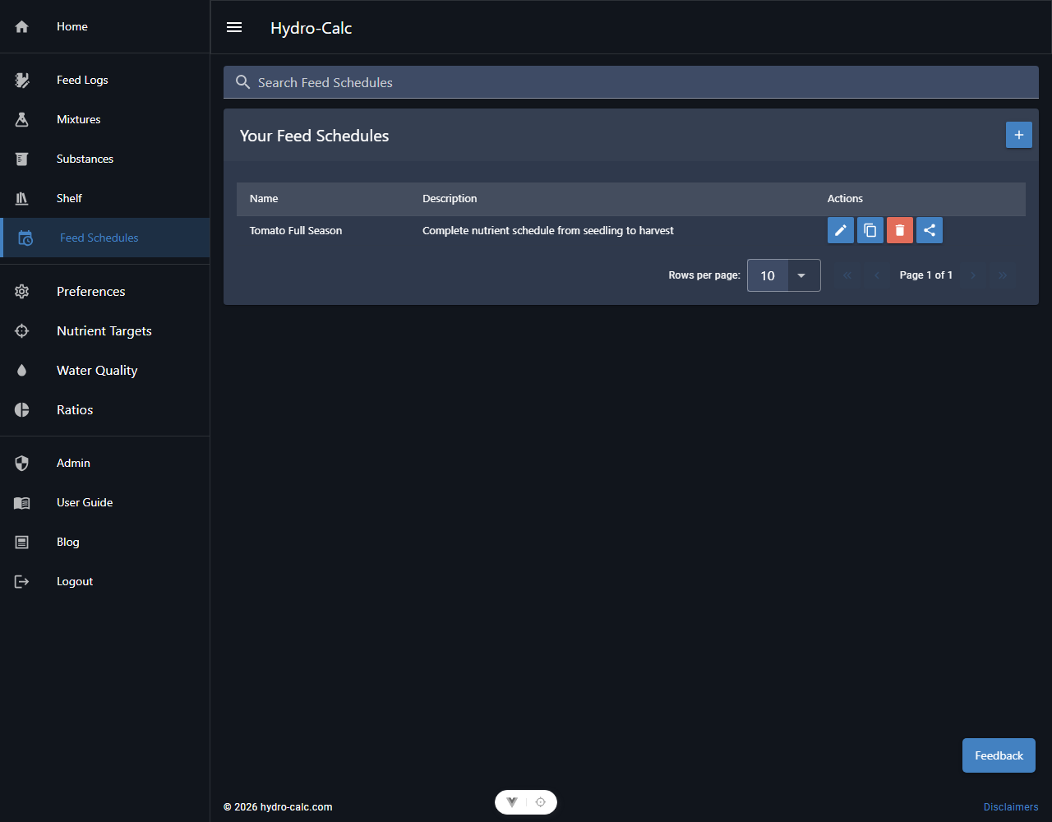Open the Admin menu item
1052x822 pixels.
coord(105,463)
